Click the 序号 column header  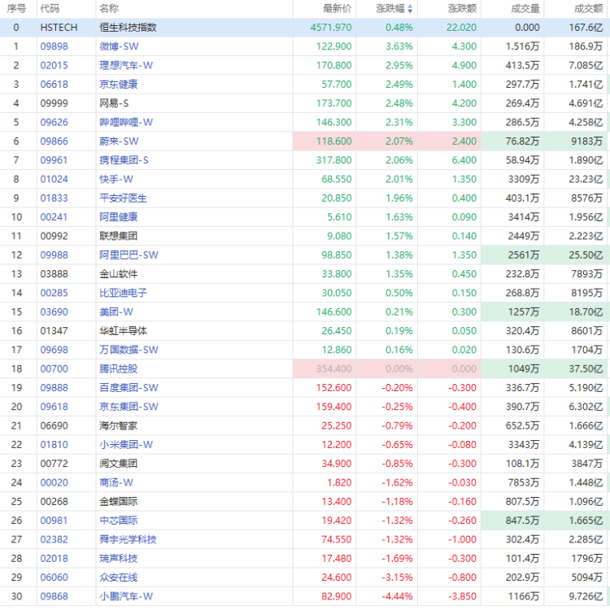pos(16,9)
